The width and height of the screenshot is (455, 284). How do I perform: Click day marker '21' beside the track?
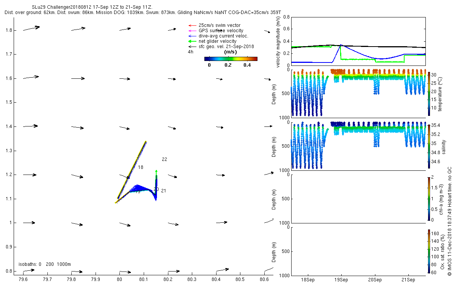(164, 191)
